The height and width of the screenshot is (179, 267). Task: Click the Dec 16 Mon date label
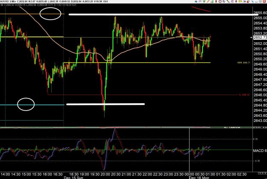click(199, 178)
